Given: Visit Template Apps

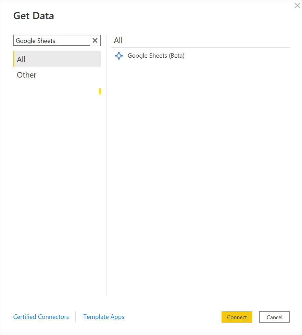Looking at the screenshot, I should [x=104, y=317].
